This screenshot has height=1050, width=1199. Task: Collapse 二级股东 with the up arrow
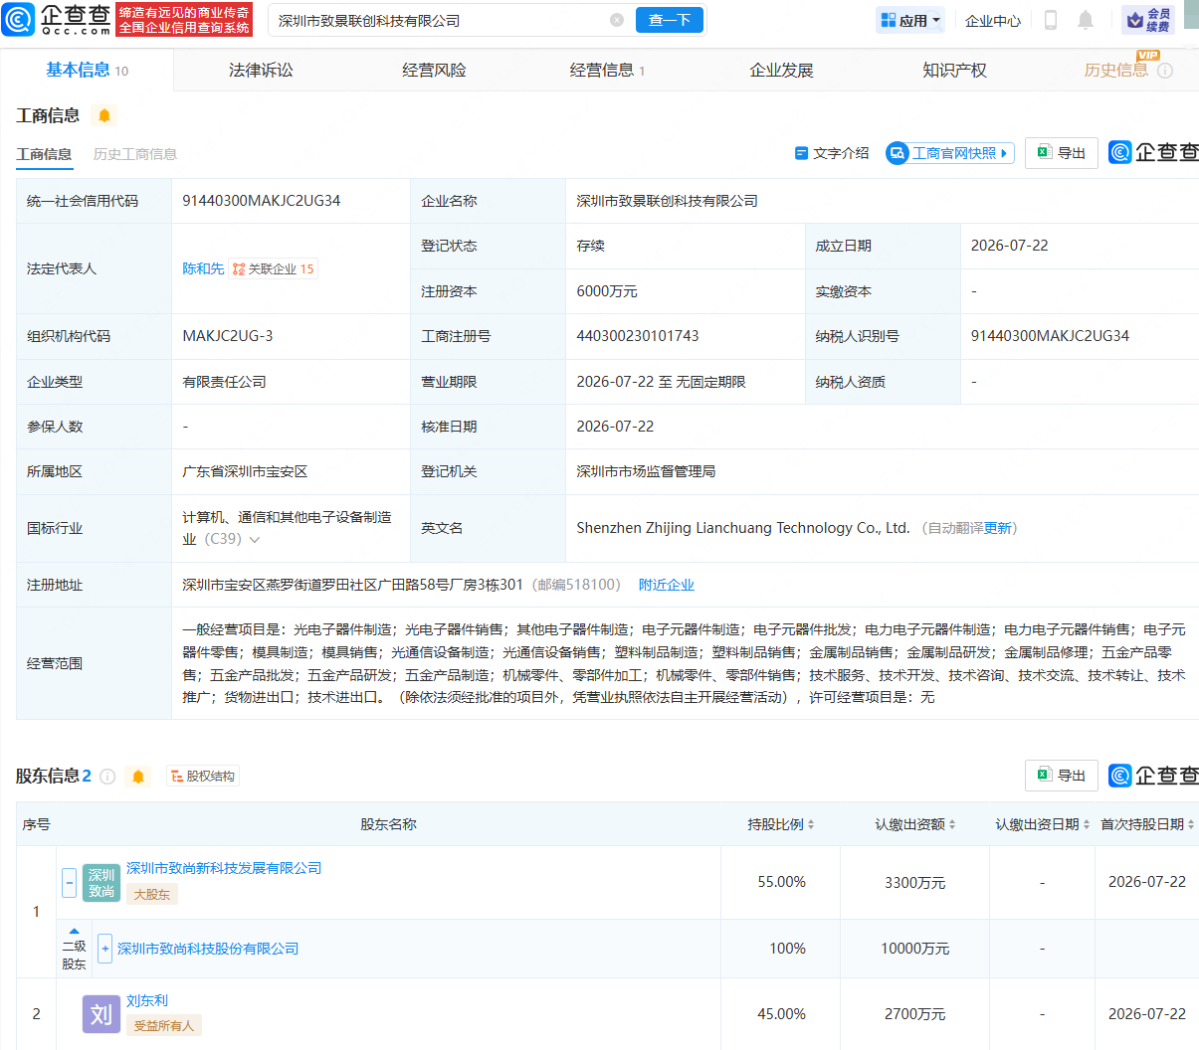[74, 931]
